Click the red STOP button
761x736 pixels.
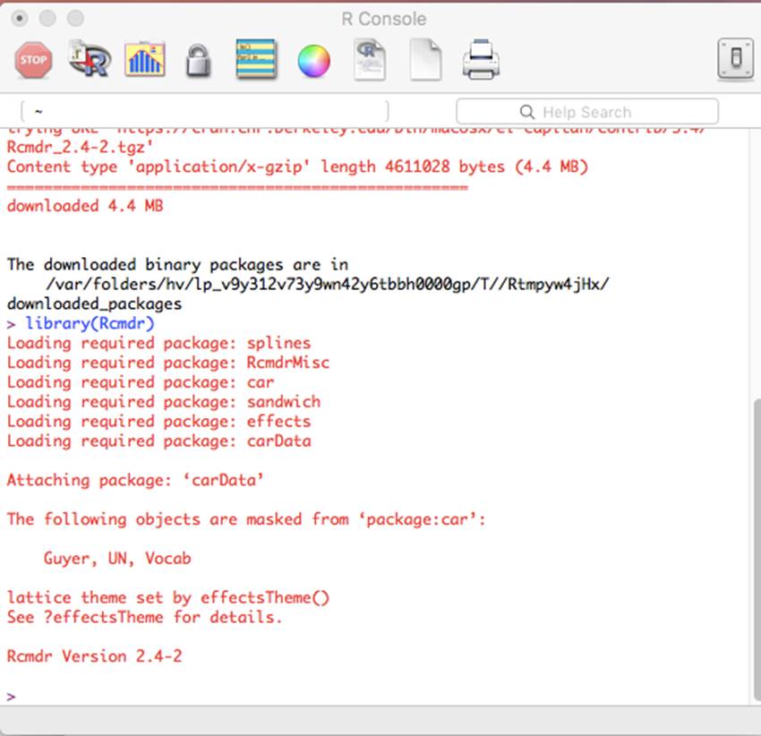[x=33, y=61]
